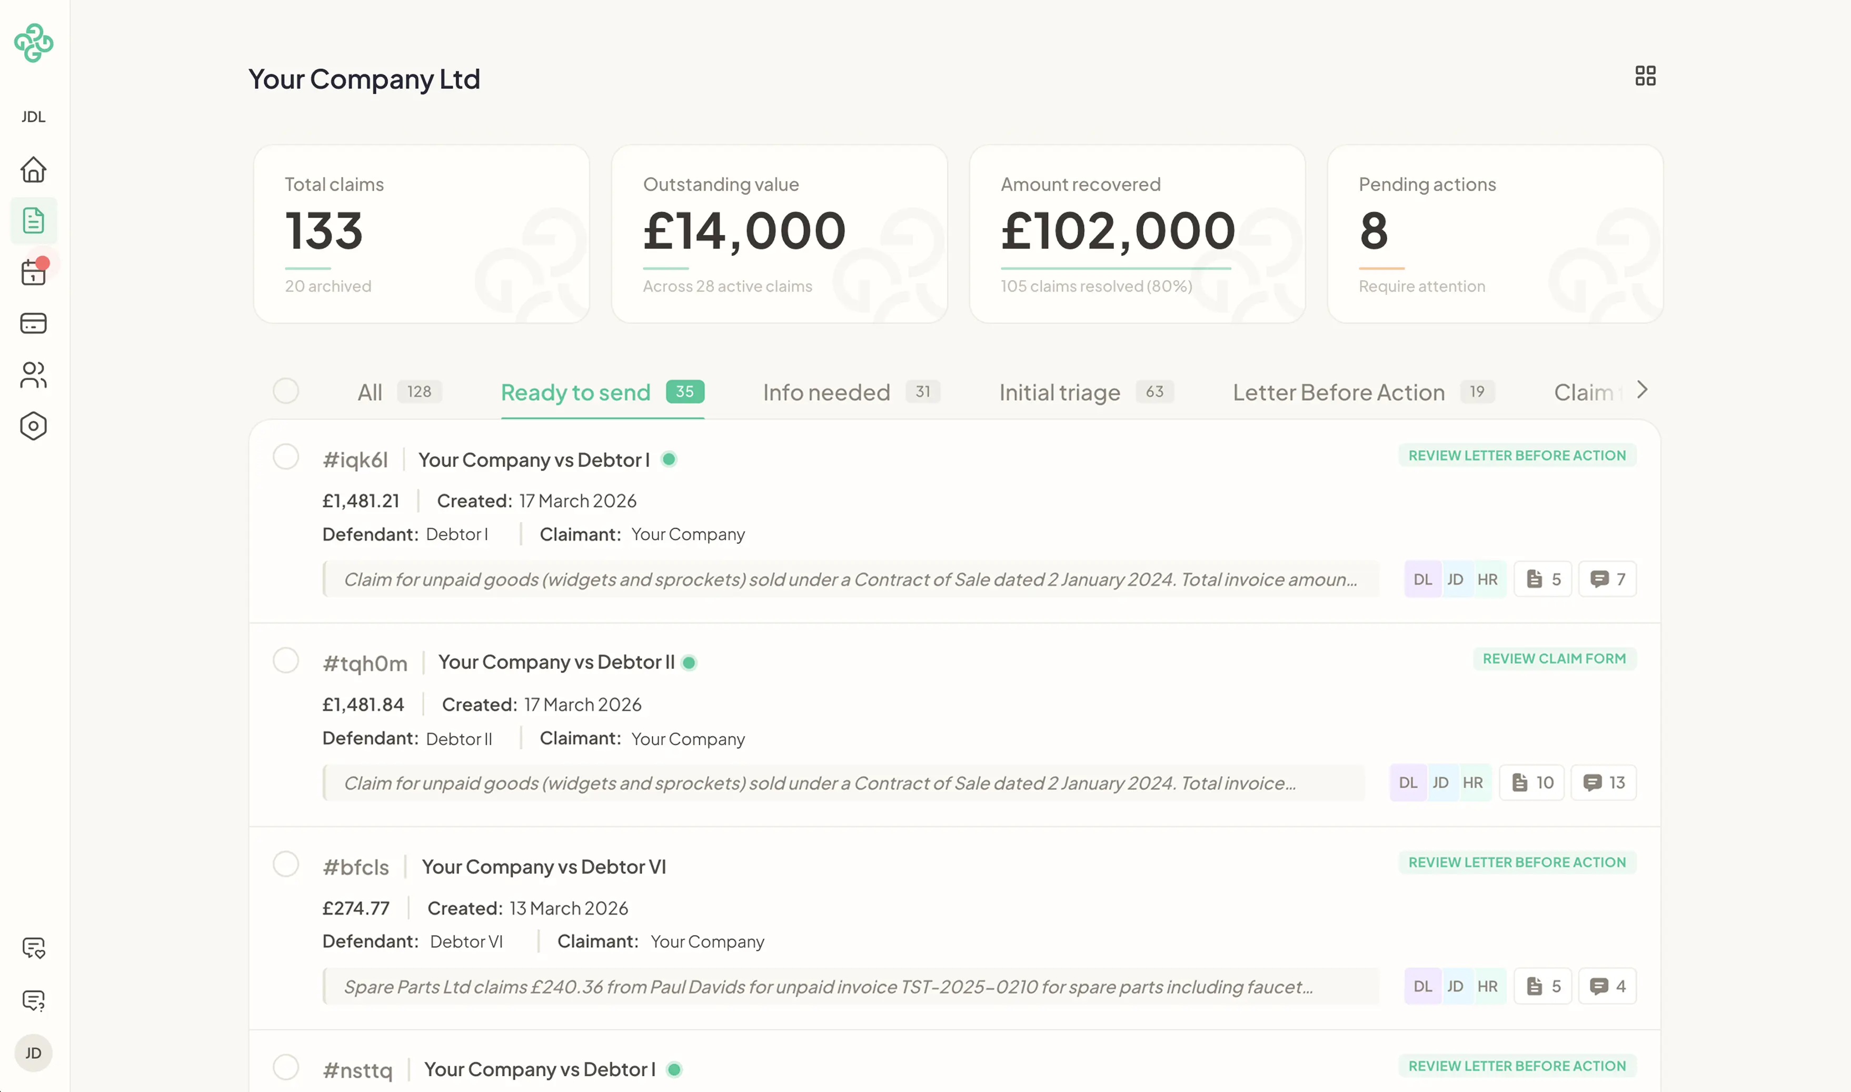
Task: Toggle the select-all claims circle checkbox
Action: tap(285, 391)
